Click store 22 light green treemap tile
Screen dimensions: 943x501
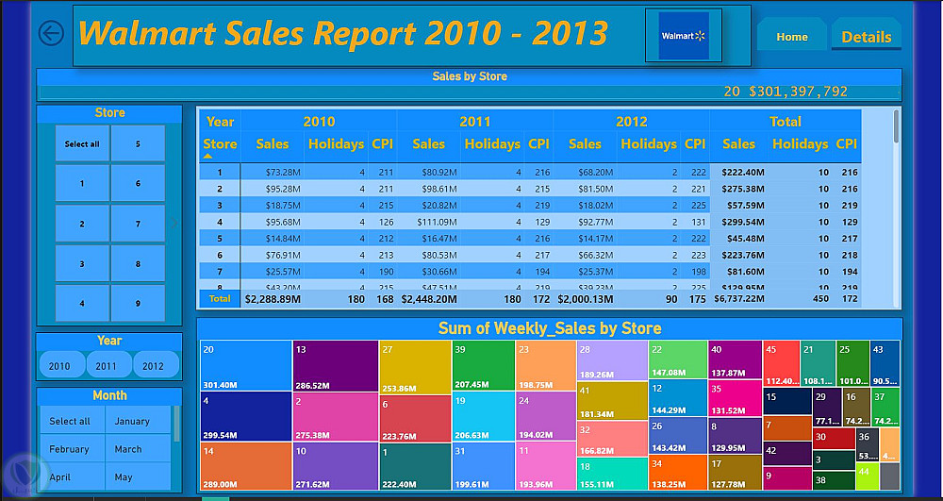[x=678, y=359]
